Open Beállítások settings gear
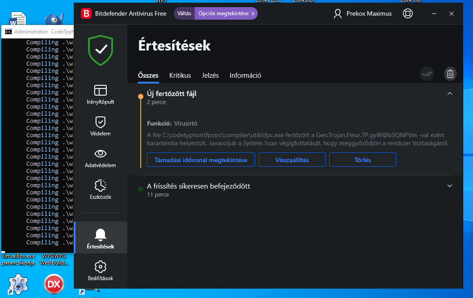This screenshot has height=298, width=473. 100,267
